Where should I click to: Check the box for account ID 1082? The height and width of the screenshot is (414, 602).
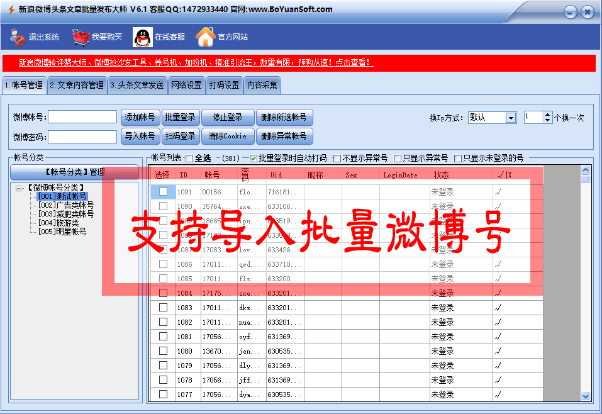click(163, 322)
